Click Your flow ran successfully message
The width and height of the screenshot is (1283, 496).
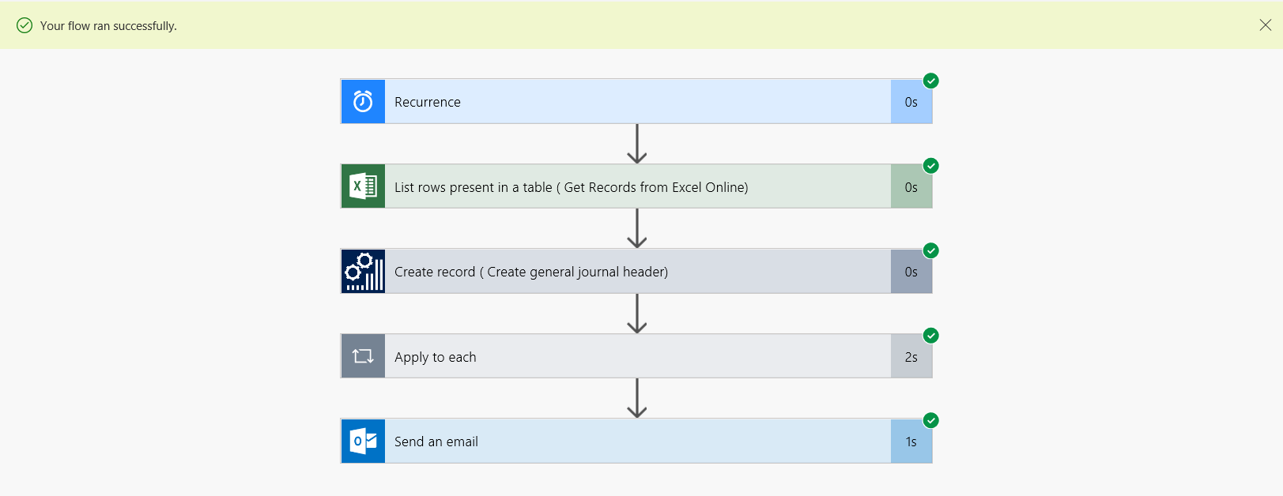coord(109,25)
